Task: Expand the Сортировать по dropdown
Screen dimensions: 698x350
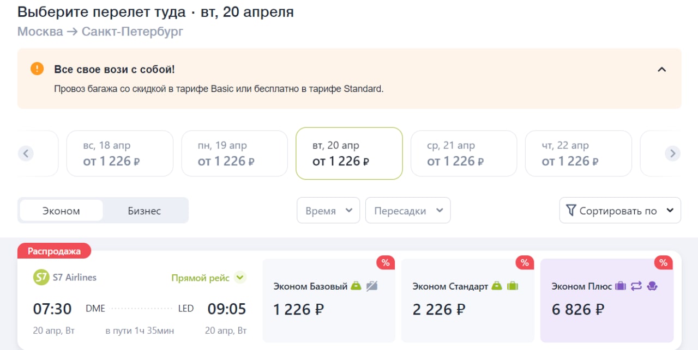Action: [x=620, y=210]
